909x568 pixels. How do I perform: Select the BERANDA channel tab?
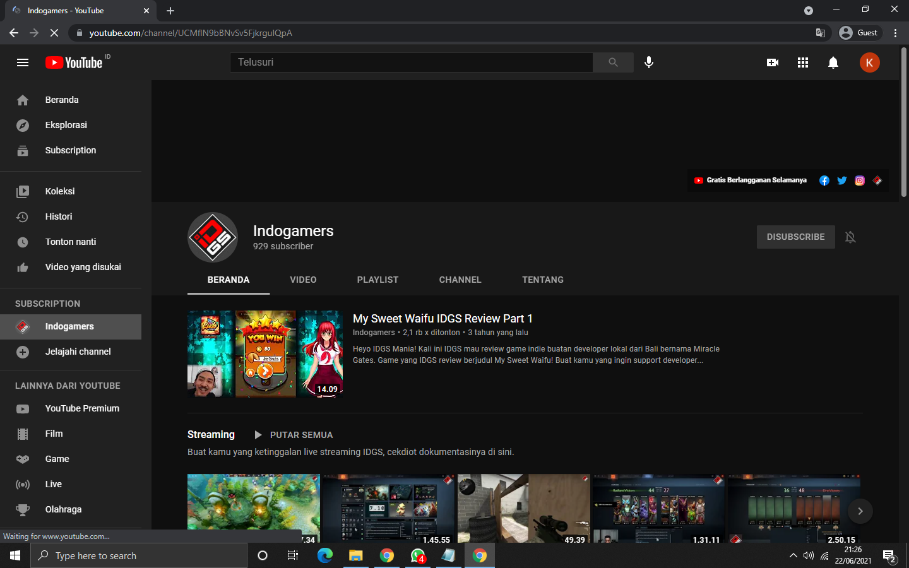229,280
